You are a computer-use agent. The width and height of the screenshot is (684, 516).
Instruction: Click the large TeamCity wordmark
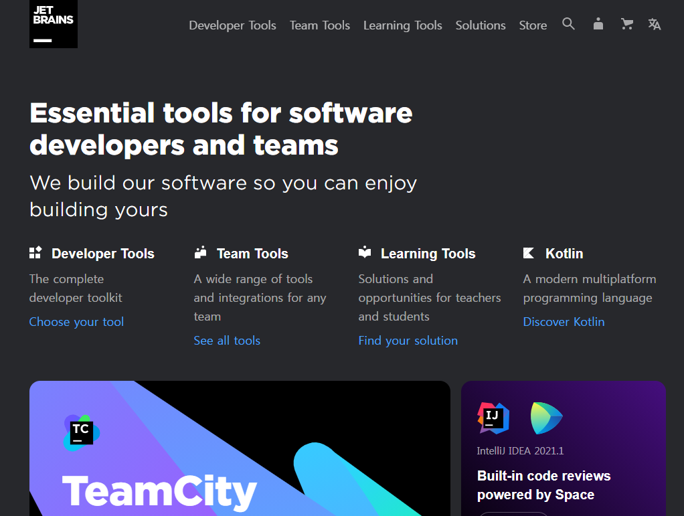point(160,493)
